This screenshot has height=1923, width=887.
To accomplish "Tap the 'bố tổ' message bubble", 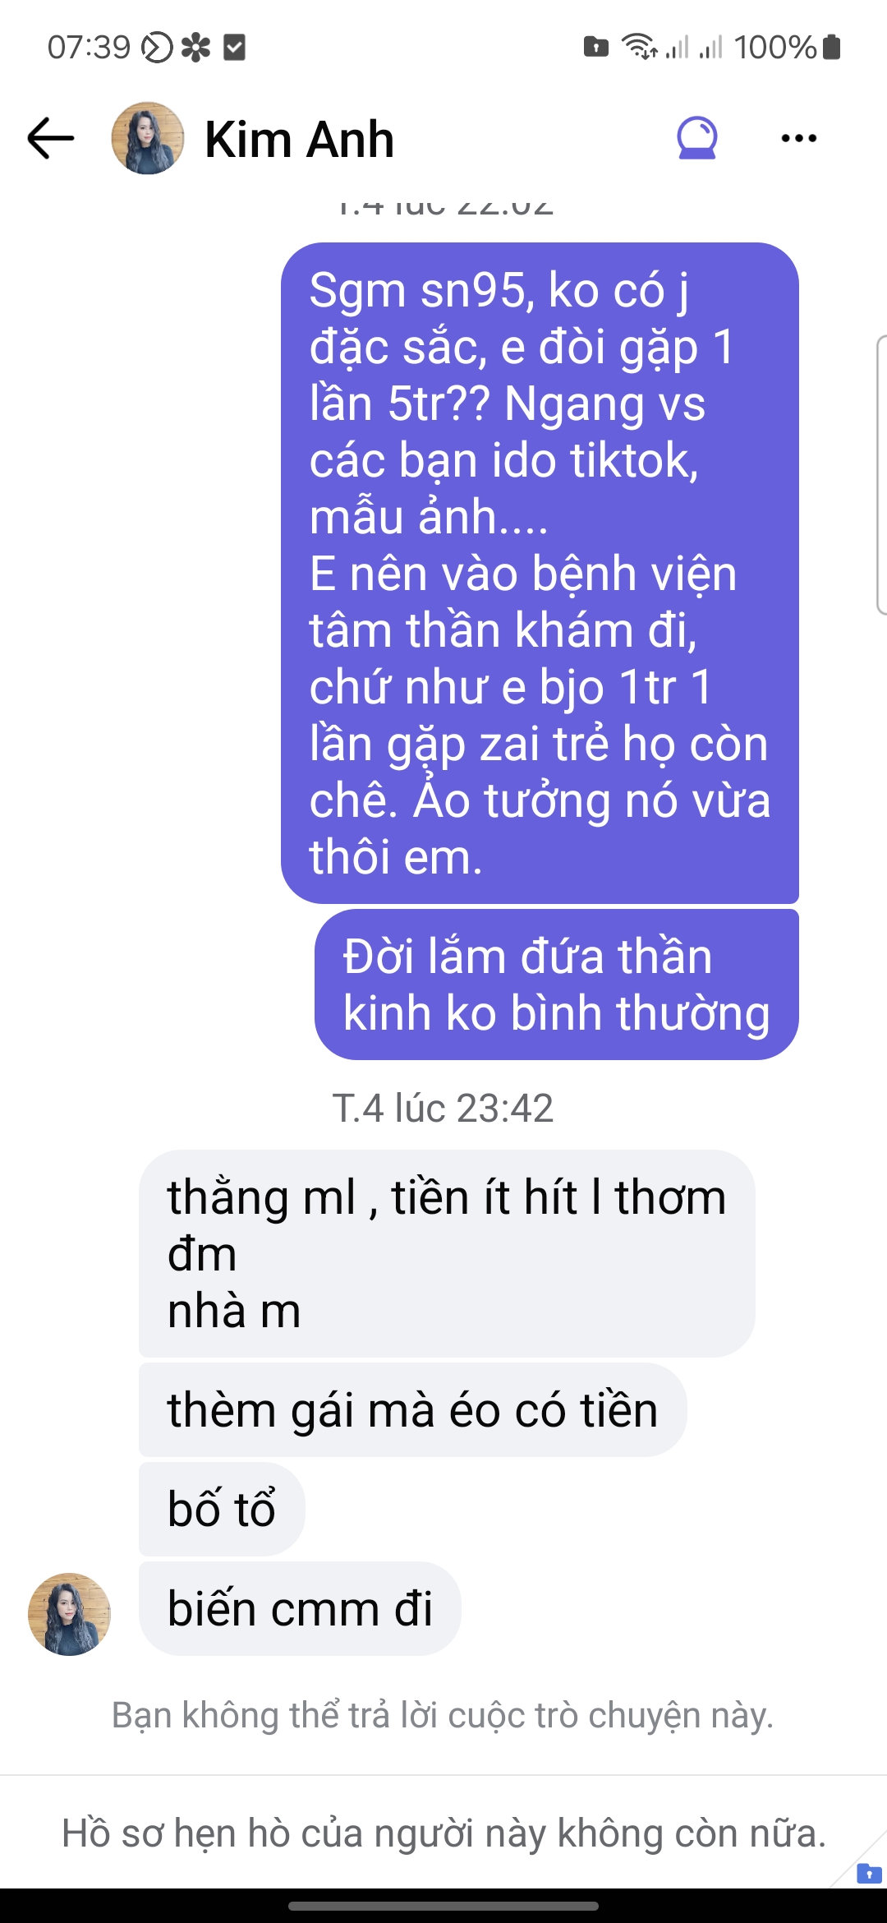I will pos(222,1509).
